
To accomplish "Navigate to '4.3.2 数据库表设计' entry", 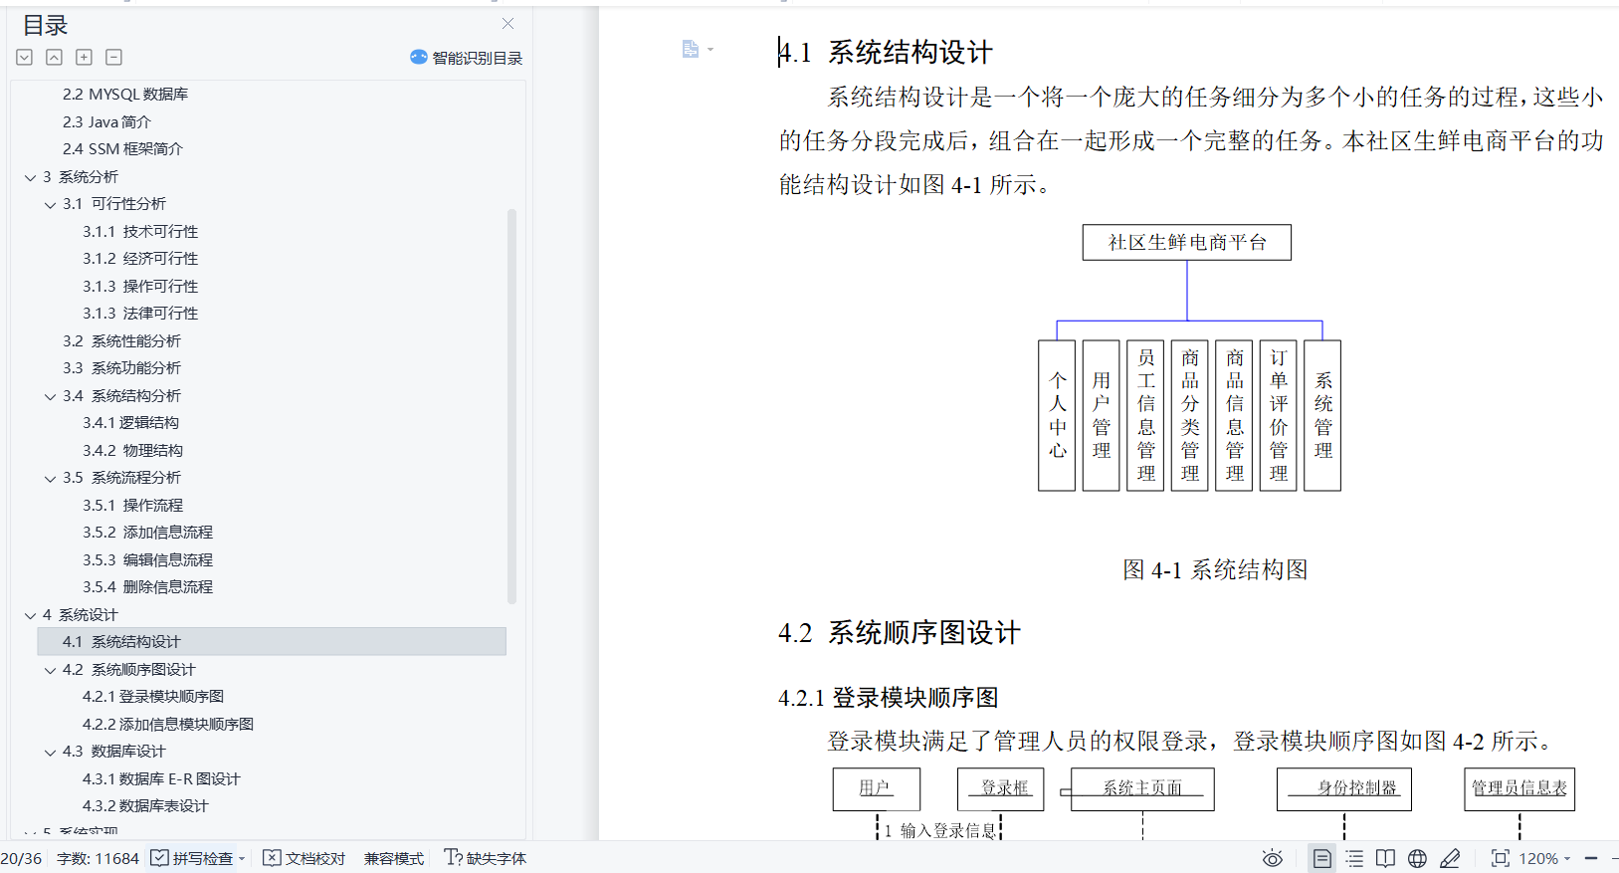I will point(145,805).
